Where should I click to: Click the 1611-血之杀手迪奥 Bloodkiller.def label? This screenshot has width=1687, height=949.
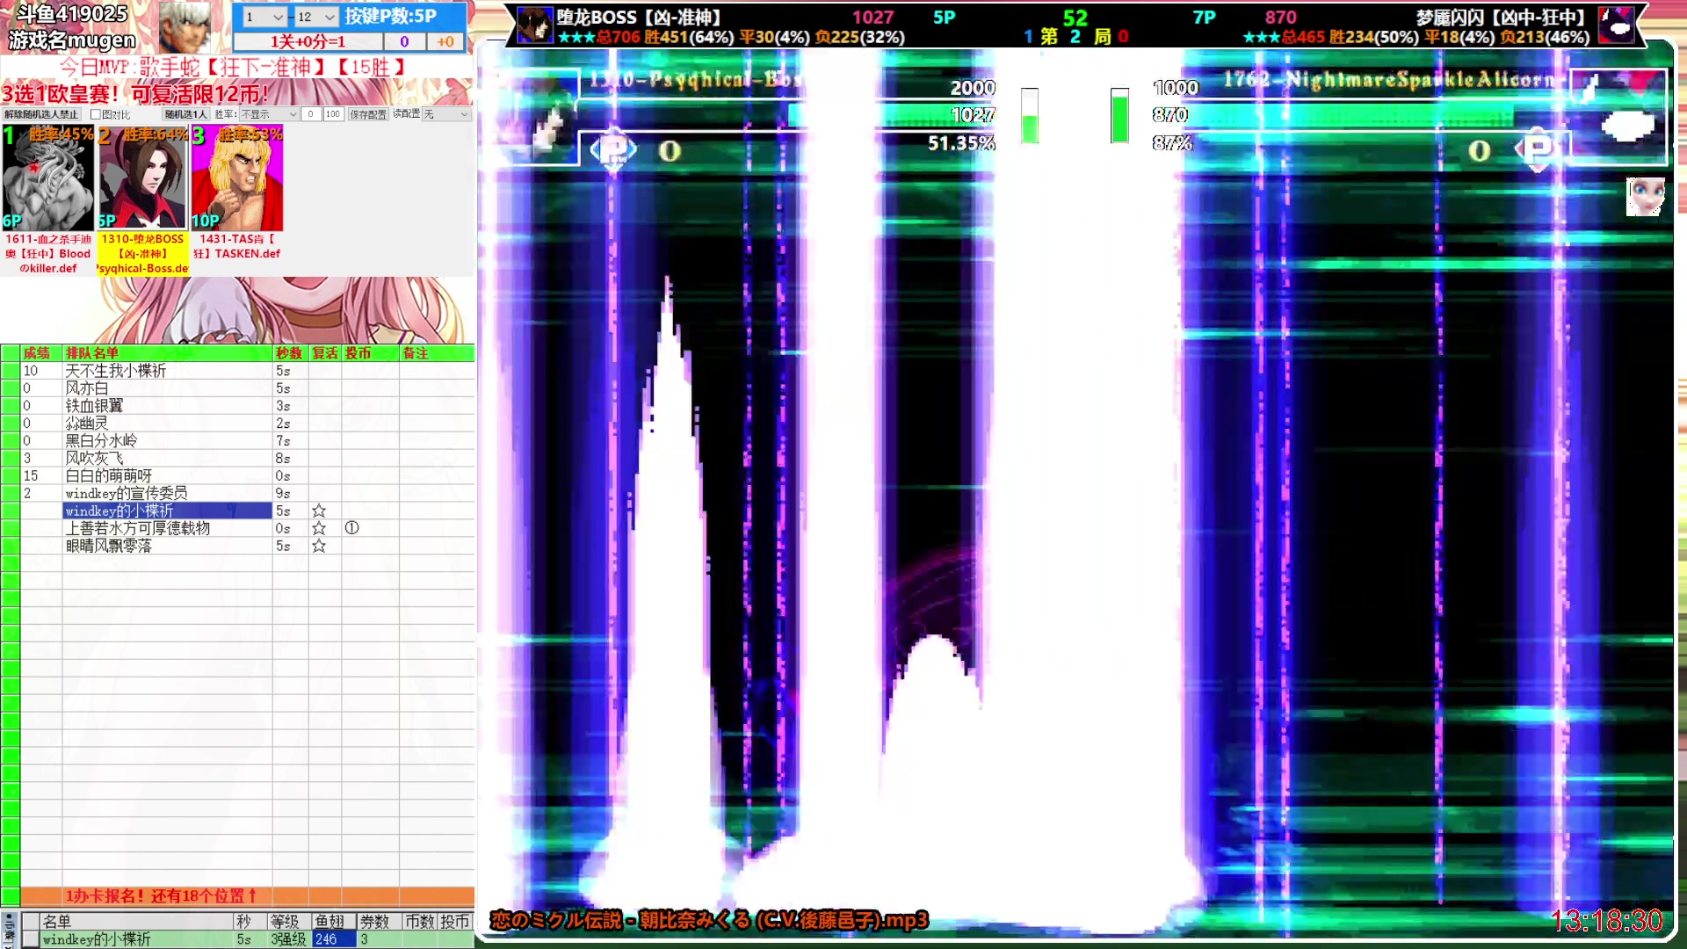48,254
